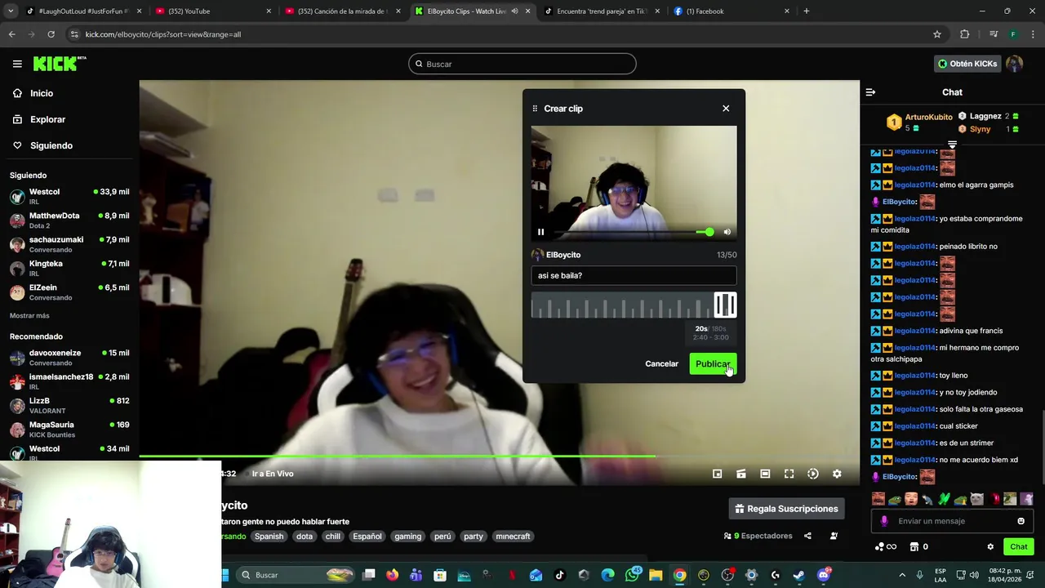Seek on the green stream progress bar
Image resolution: width=1045 pixels, height=588 pixels.
499,457
